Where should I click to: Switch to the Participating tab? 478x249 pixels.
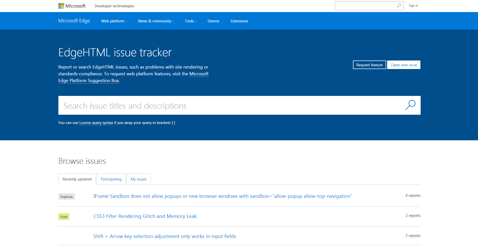111,179
